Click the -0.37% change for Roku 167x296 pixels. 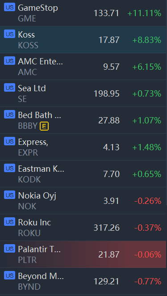click(148, 228)
